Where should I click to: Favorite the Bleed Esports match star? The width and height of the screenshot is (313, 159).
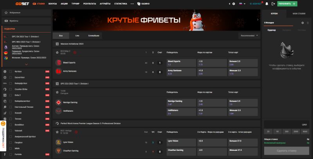tap(57, 52)
